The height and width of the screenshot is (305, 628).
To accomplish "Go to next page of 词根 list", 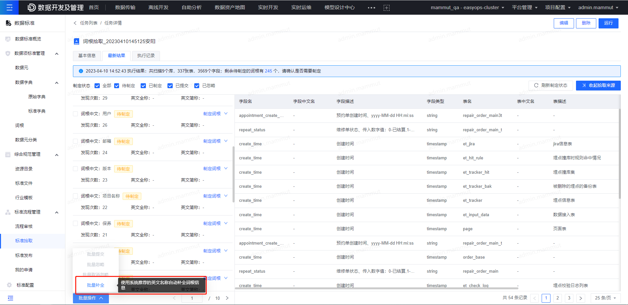I will click(227, 298).
